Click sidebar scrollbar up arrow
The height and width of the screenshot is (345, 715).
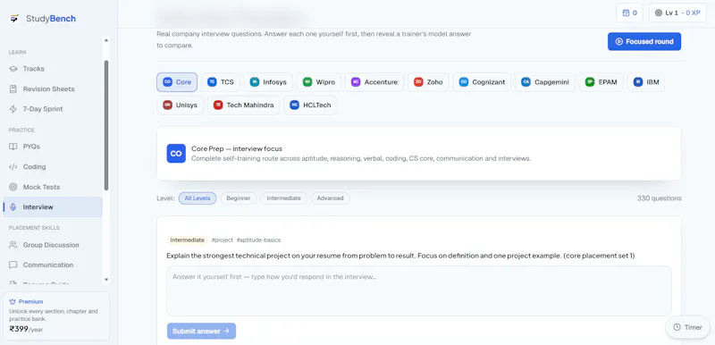(x=106, y=40)
